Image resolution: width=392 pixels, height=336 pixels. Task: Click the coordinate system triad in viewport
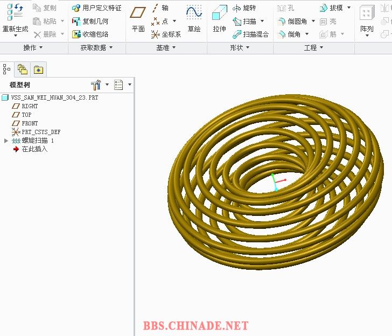278,182
